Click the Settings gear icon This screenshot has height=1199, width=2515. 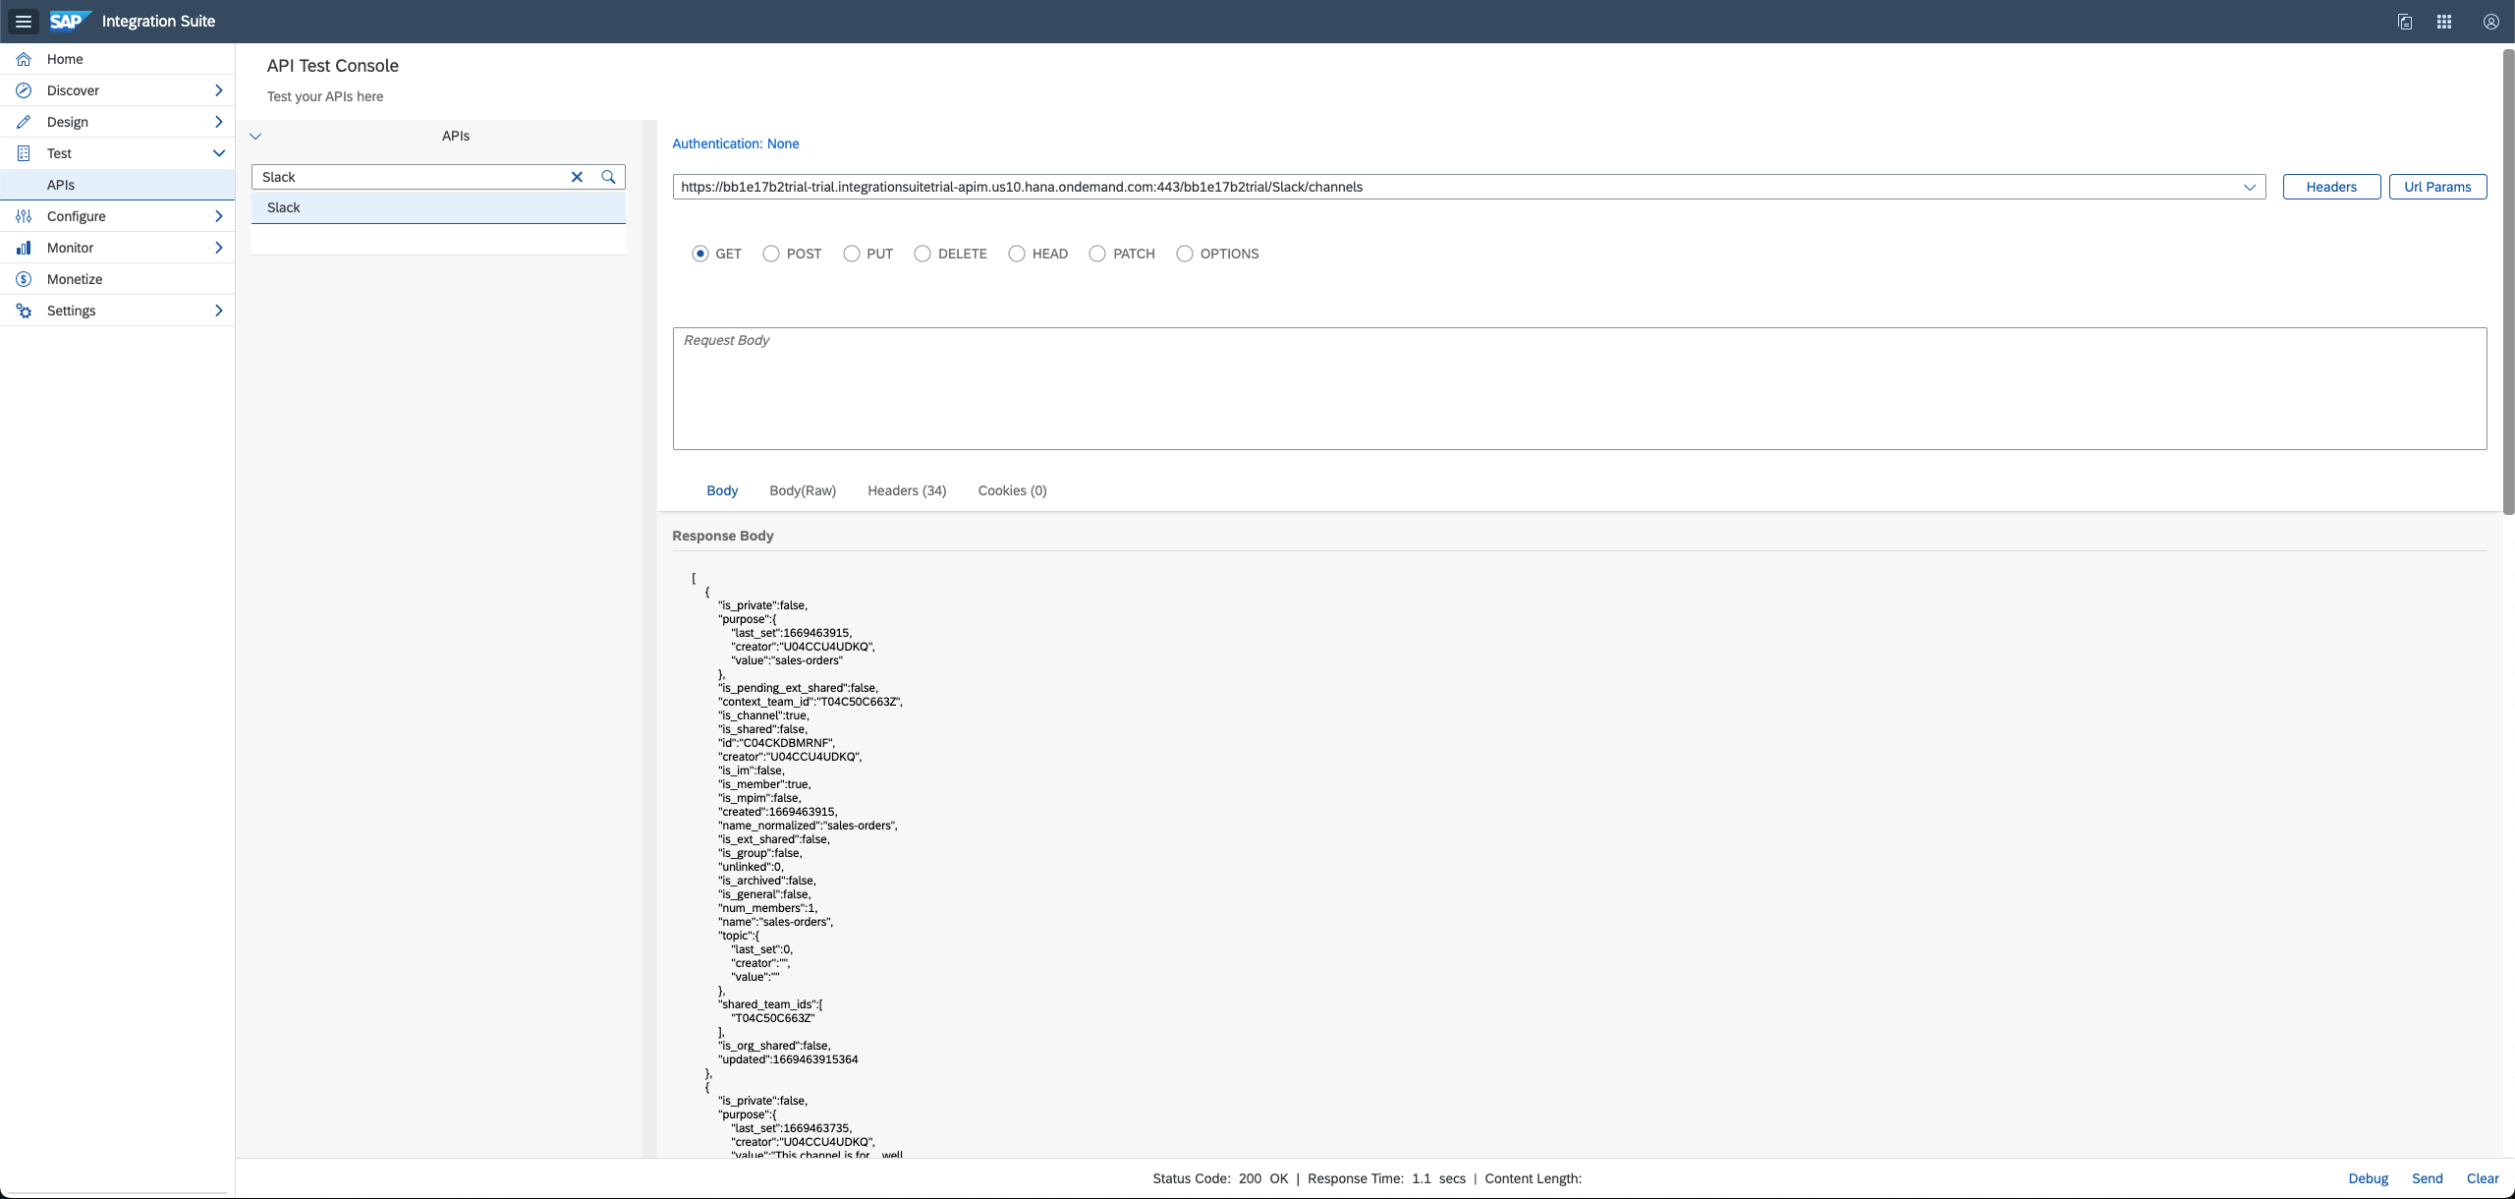(24, 311)
